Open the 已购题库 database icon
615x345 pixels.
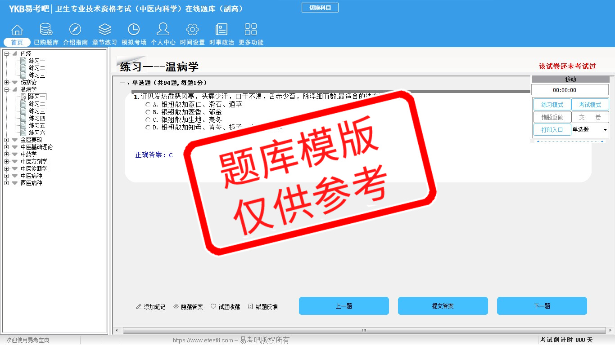point(46,30)
